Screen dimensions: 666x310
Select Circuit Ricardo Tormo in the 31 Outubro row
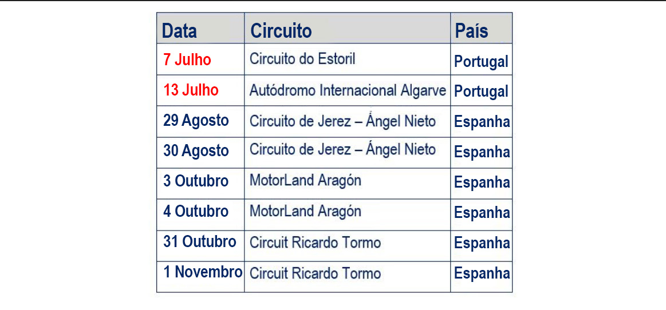[315, 243]
